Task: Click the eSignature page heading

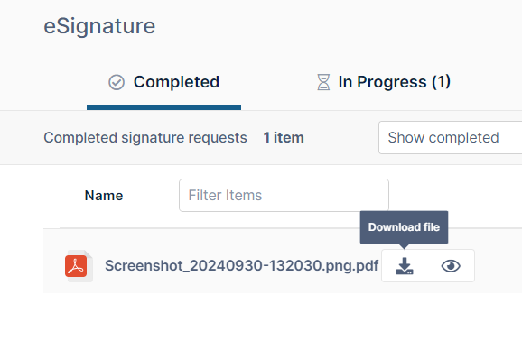Action: tap(99, 26)
